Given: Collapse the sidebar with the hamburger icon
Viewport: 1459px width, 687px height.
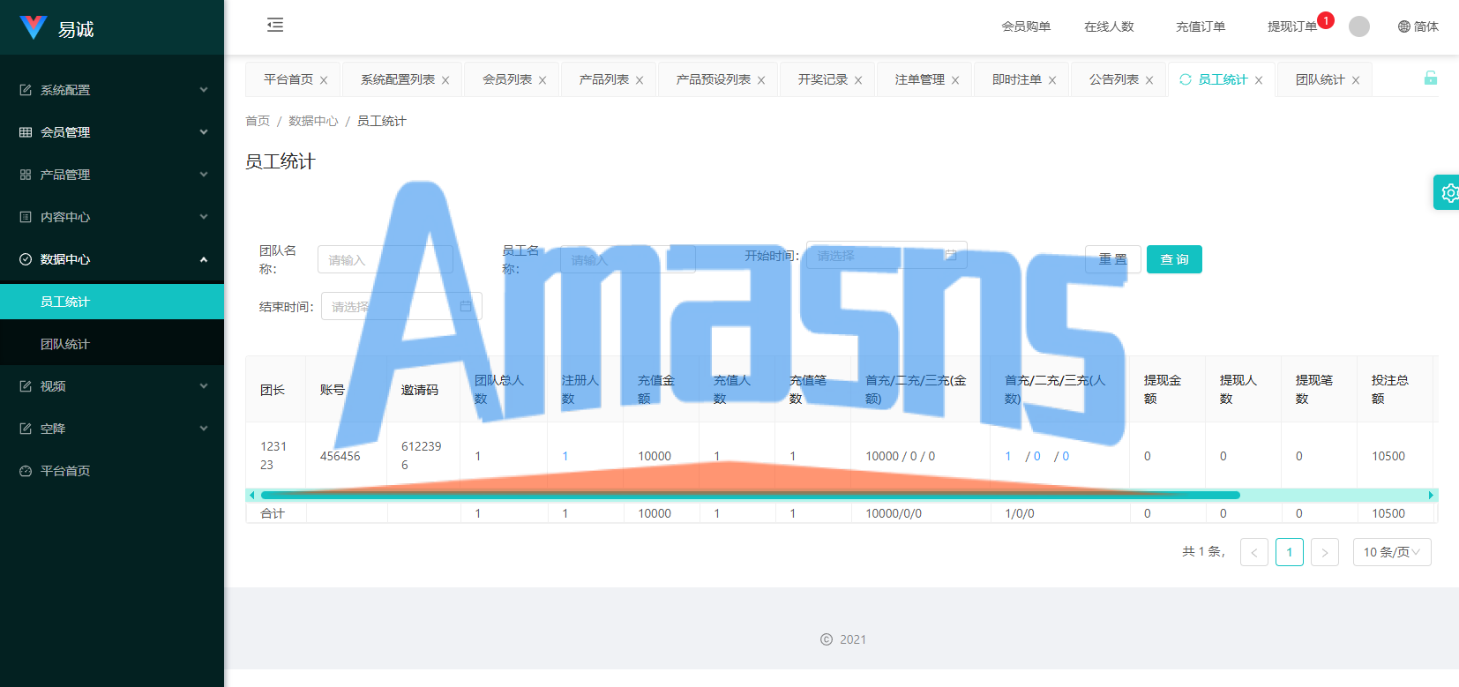Looking at the screenshot, I should (275, 25).
